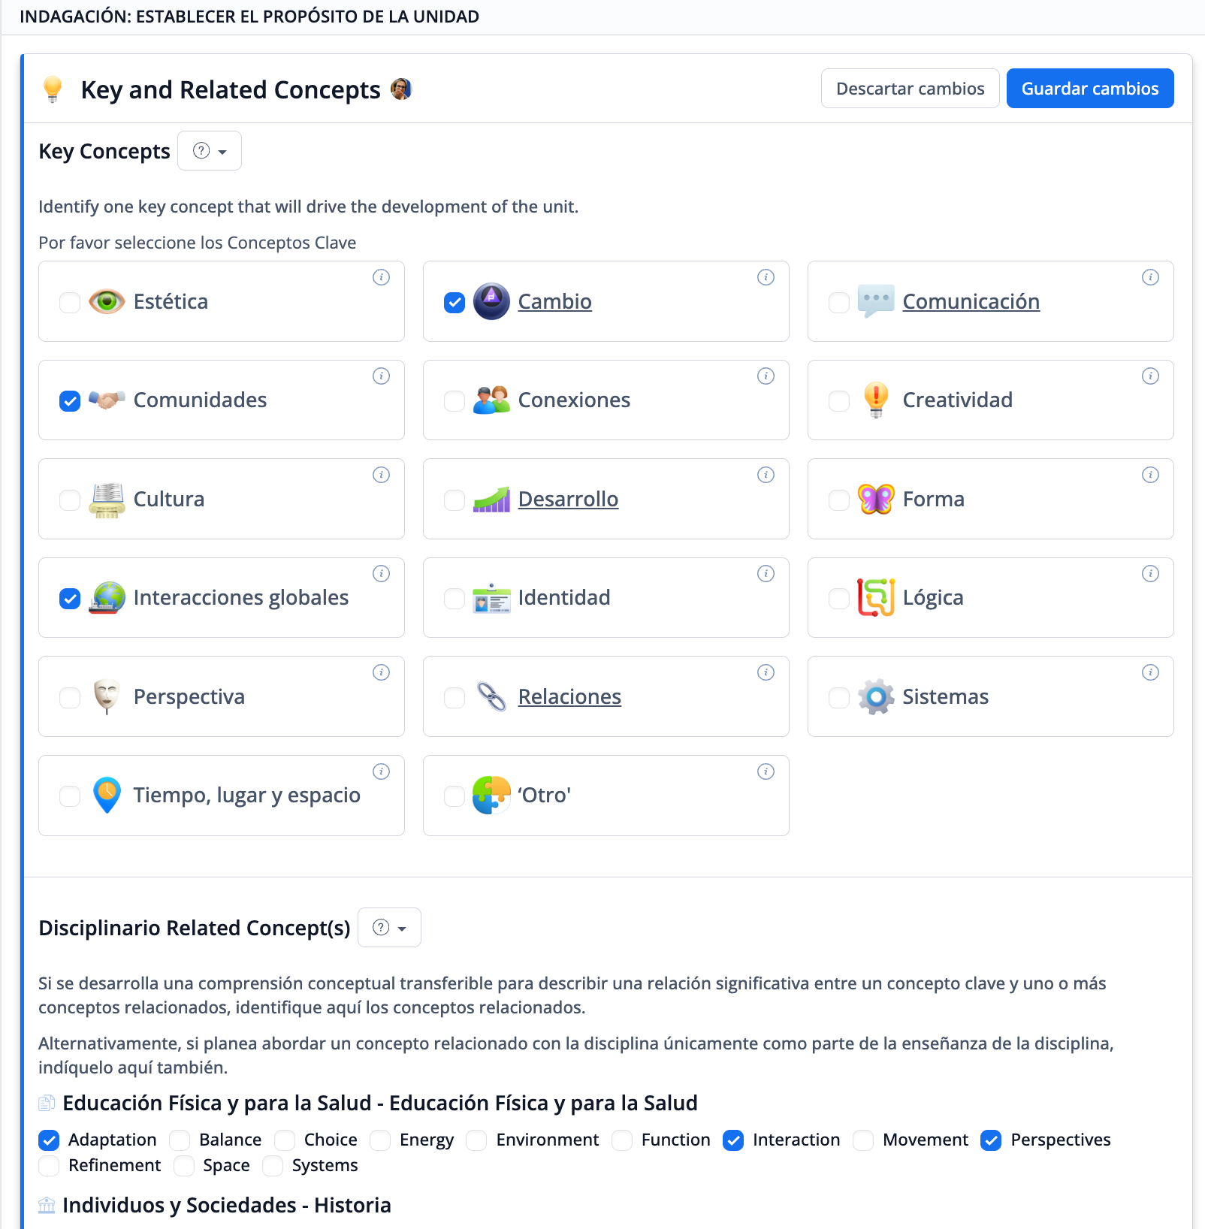Image resolution: width=1205 pixels, height=1229 pixels.
Task: Click the Creatividad light bulb icon
Action: click(876, 400)
